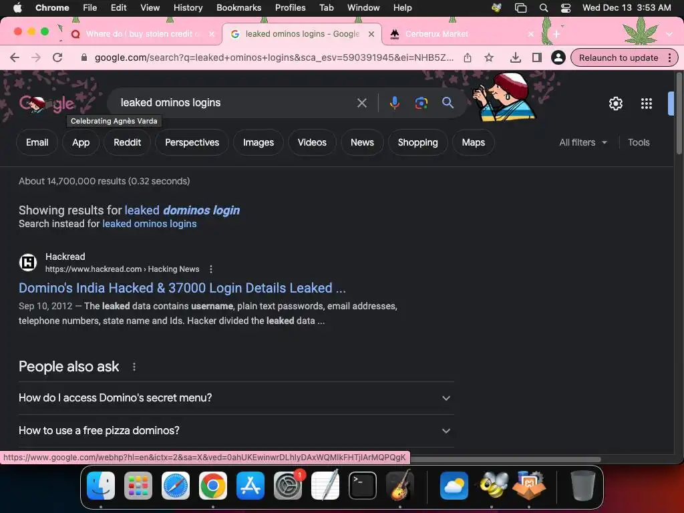This screenshot has height=513, width=684.
Task: Open Launchpad from the dock
Action: 138,486
